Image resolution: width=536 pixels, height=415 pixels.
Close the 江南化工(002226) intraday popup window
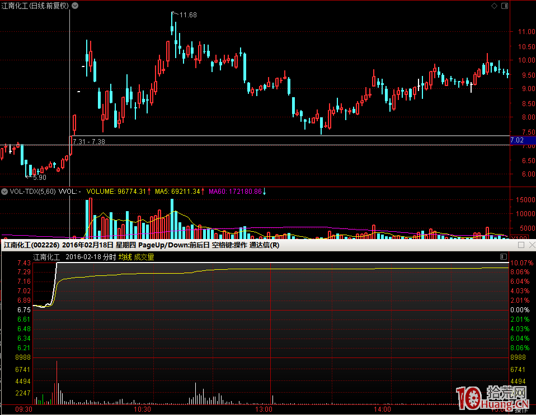pyautogui.click(x=532, y=245)
